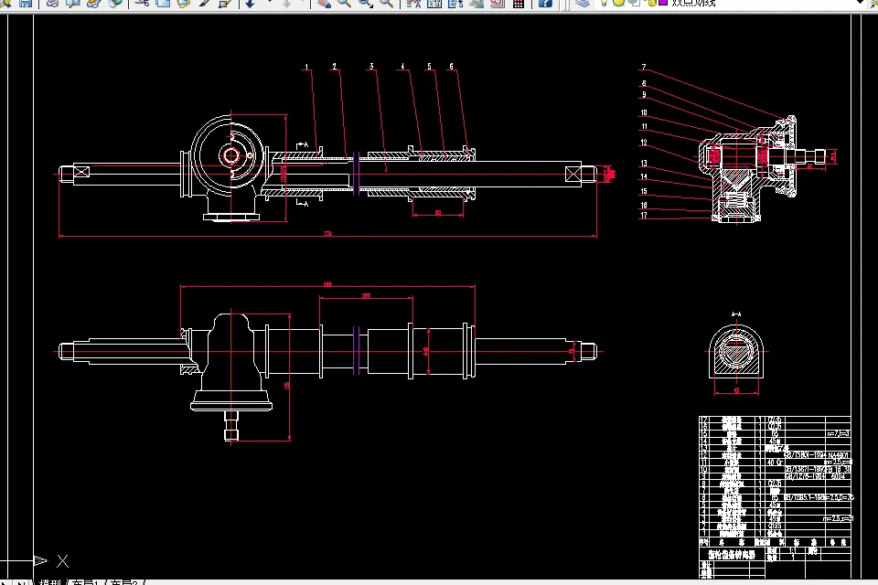Click part callout number 6
The width and height of the screenshot is (878, 585).
pyautogui.click(x=451, y=66)
